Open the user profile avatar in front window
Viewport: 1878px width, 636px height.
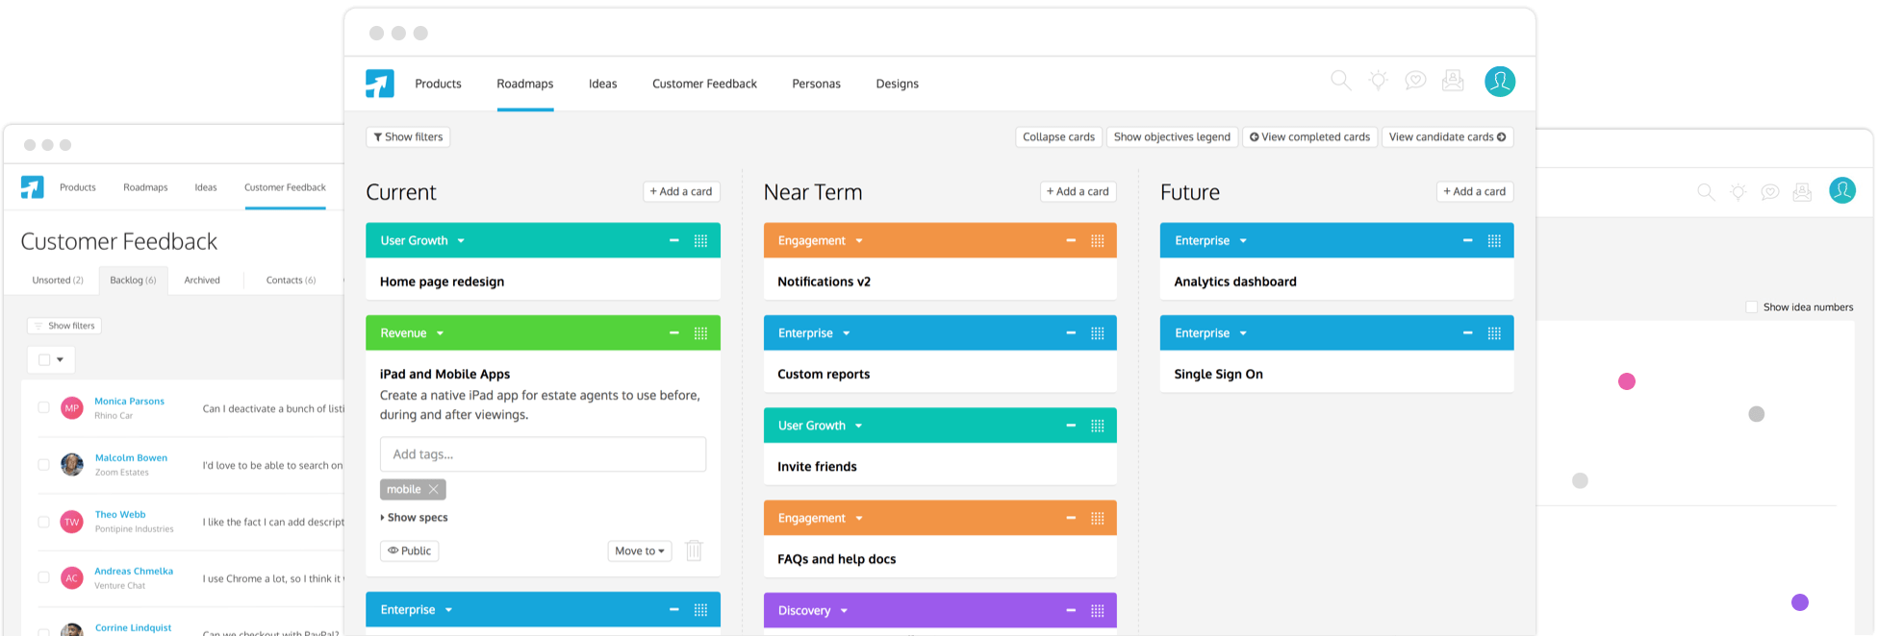pos(1500,82)
